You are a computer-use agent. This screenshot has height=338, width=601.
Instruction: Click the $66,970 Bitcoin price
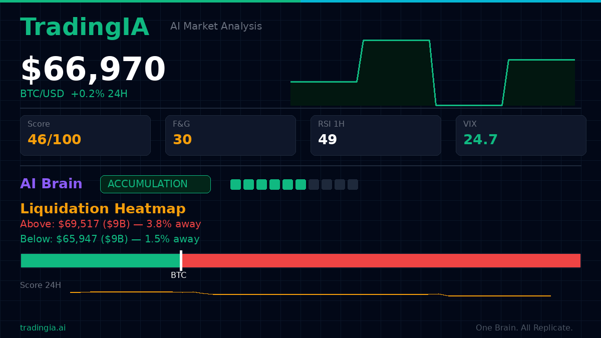click(93, 70)
